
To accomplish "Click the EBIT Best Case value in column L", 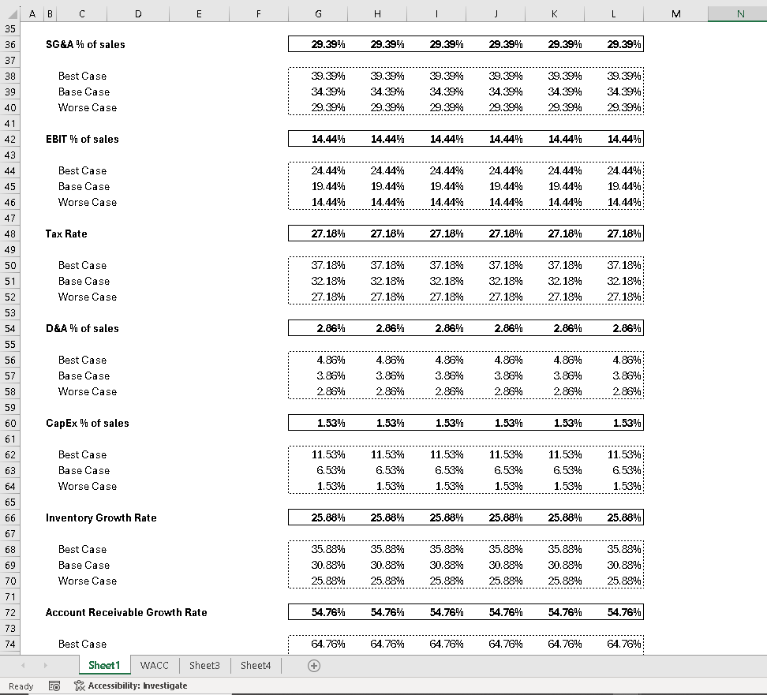I will click(614, 170).
